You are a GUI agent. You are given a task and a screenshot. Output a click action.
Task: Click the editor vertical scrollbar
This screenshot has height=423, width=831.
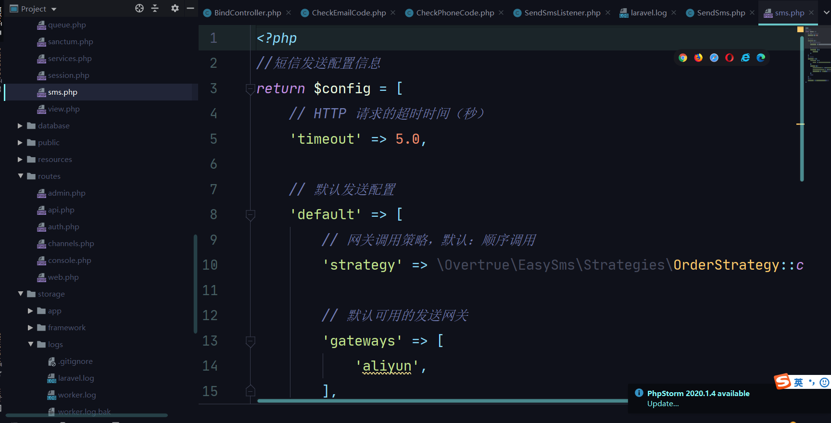[802, 109]
